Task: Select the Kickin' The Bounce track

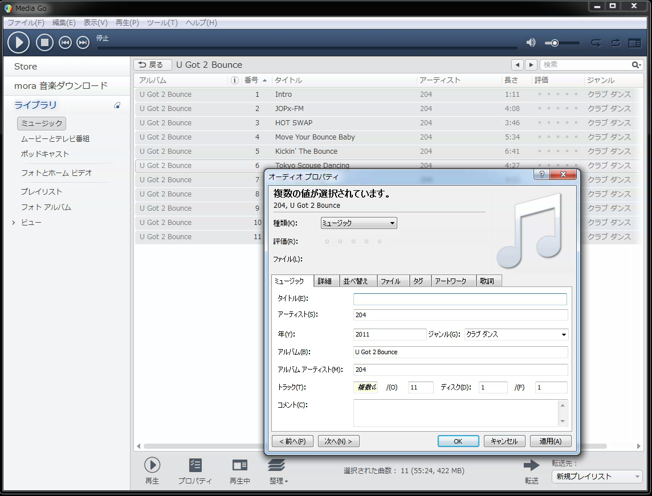Action: (388, 151)
